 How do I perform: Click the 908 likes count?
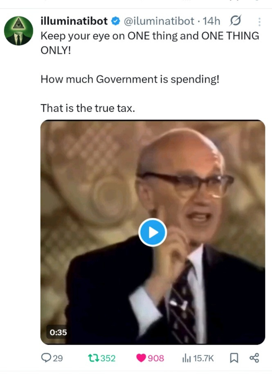click(x=156, y=358)
